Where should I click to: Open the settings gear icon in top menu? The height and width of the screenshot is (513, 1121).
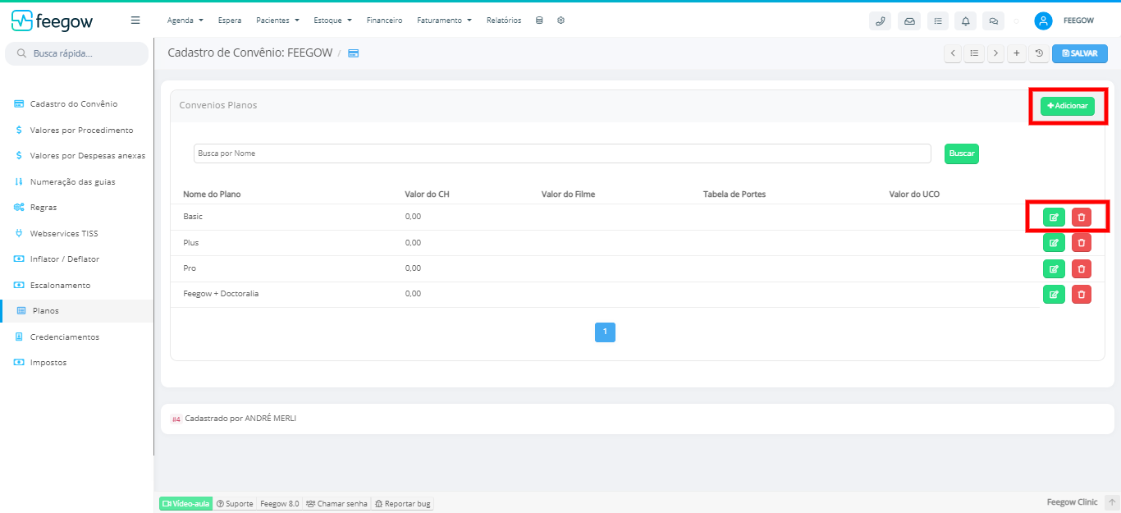coord(560,21)
